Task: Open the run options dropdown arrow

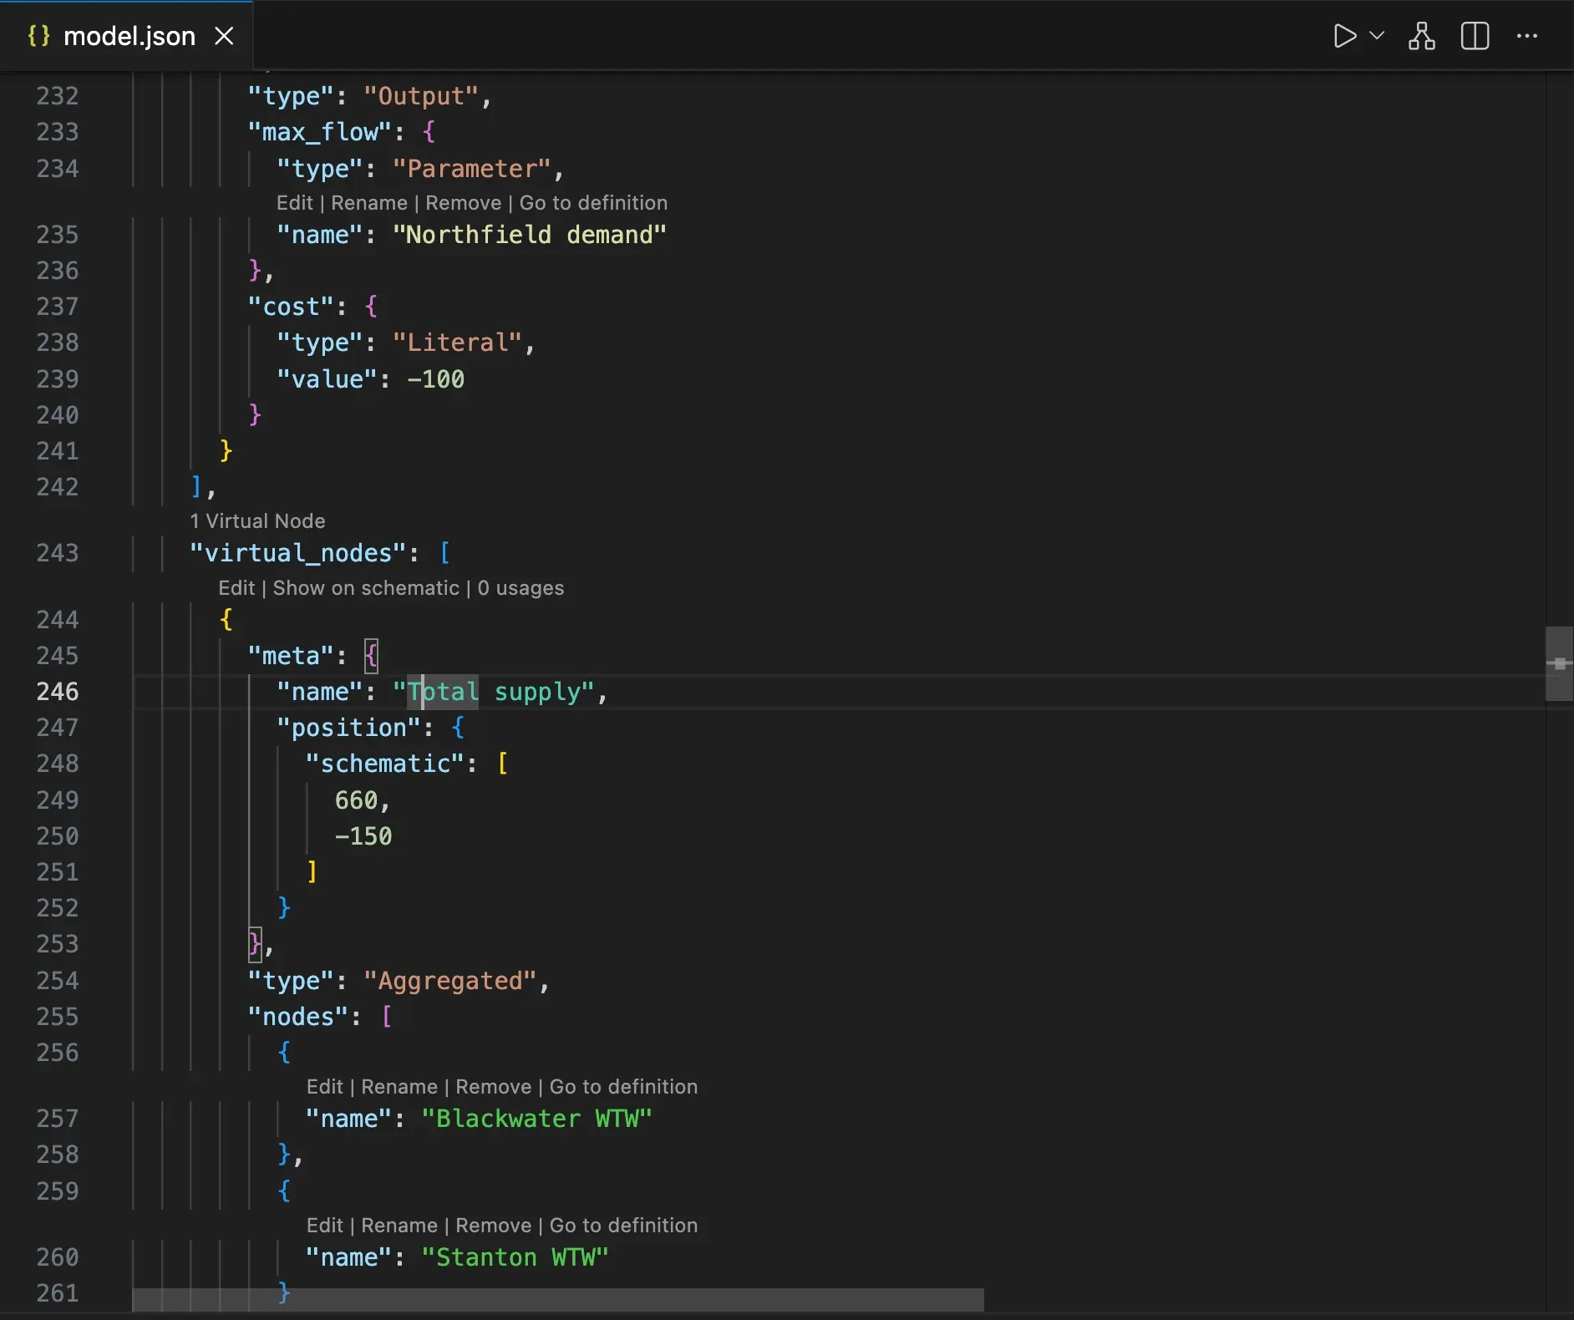Action: coord(1377,36)
